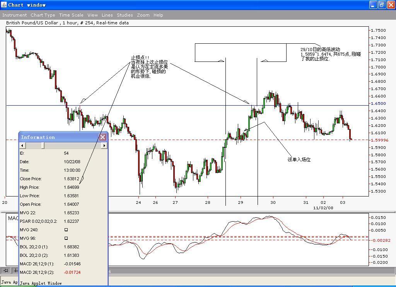Click the MVG 96 label

coord(28,239)
